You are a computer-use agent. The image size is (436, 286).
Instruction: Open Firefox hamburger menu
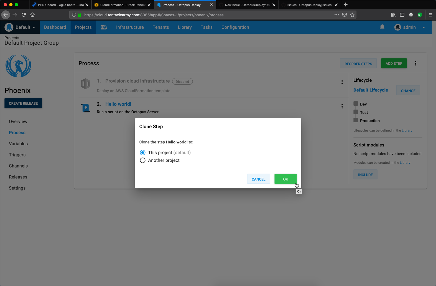pos(430,15)
